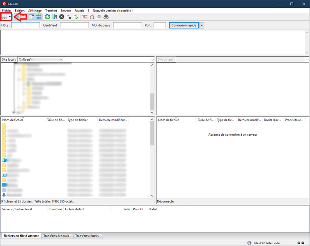
Task: Open the Connexion rapide history dropdown
Action: (x=202, y=25)
